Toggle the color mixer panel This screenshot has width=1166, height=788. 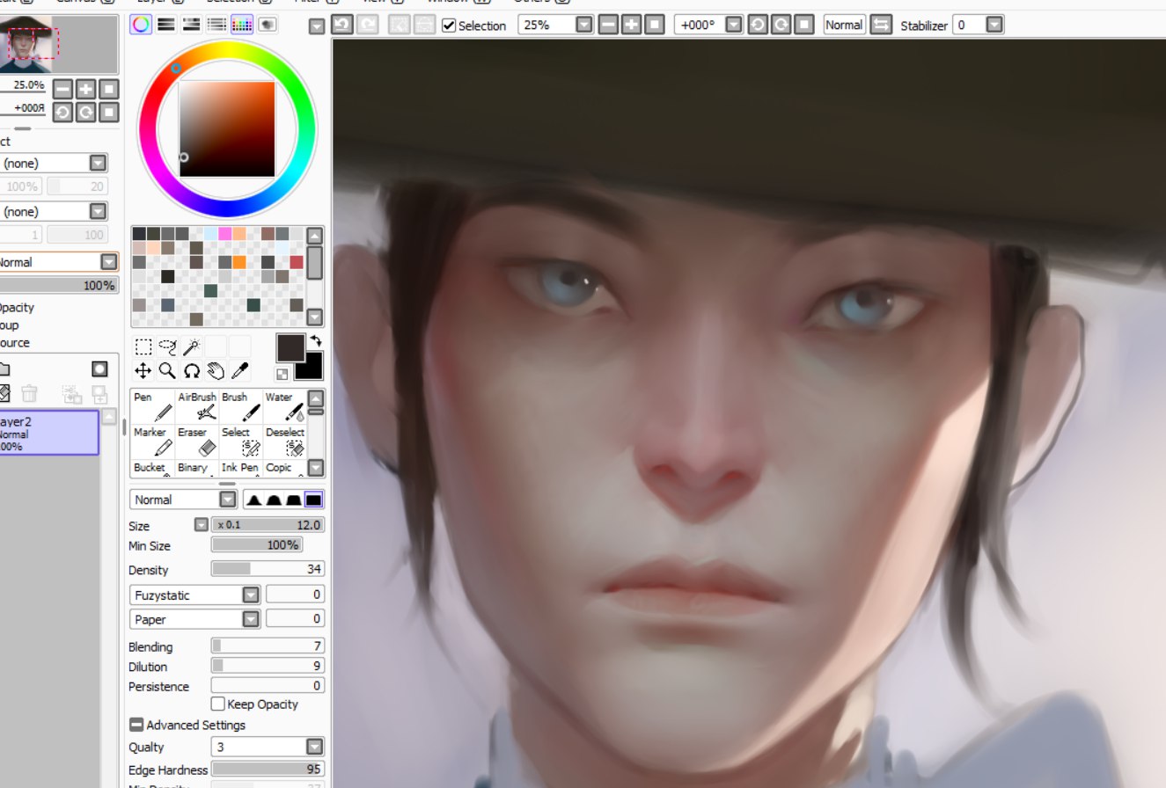pos(216,25)
